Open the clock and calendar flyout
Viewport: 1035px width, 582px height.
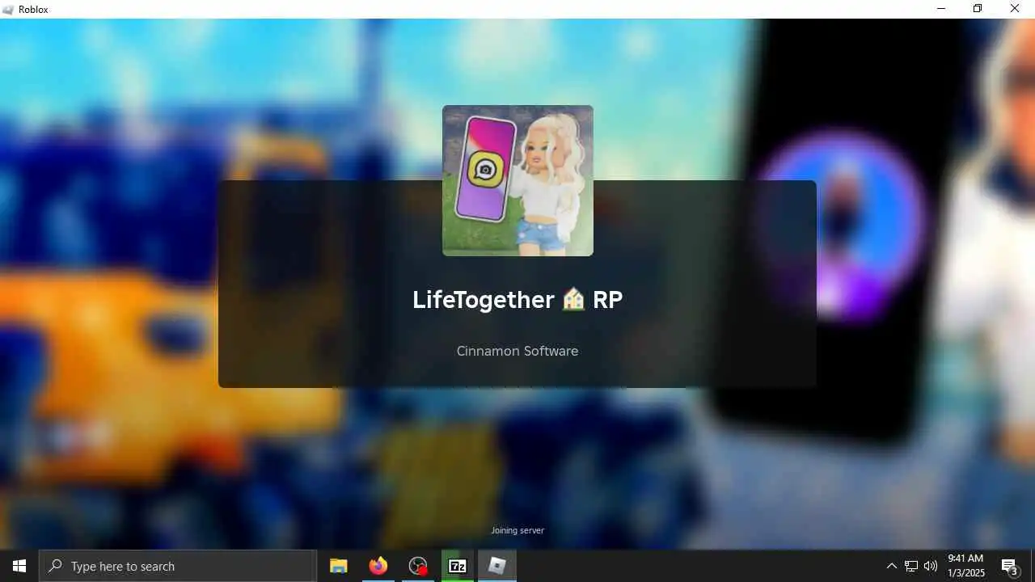[966, 566]
